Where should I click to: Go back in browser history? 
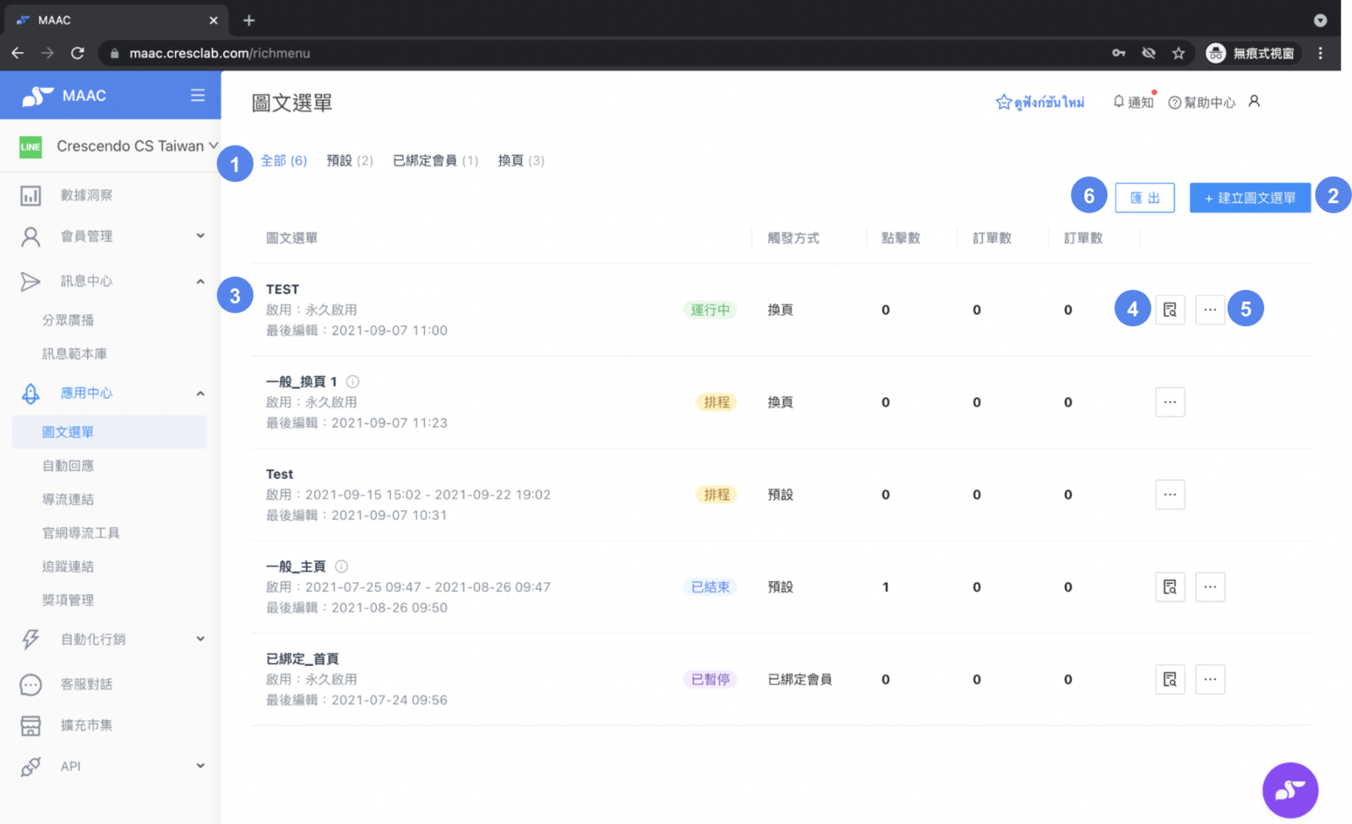tap(18, 53)
